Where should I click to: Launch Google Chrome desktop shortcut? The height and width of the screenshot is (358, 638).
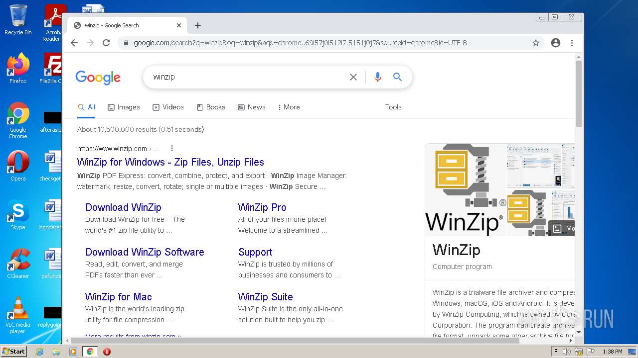tap(18, 120)
